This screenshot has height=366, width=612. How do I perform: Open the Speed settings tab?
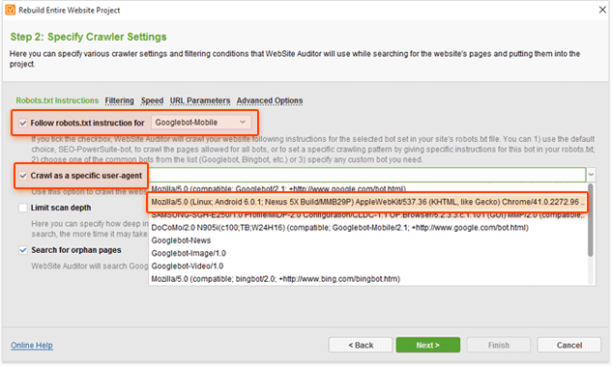click(152, 100)
